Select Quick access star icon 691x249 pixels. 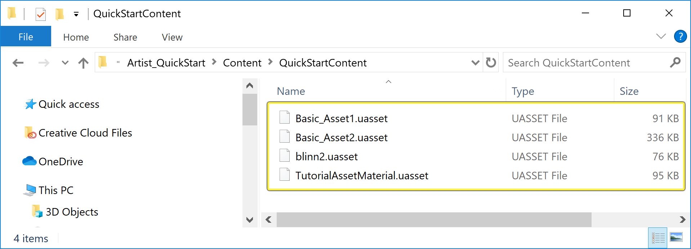tap(30, 104)
